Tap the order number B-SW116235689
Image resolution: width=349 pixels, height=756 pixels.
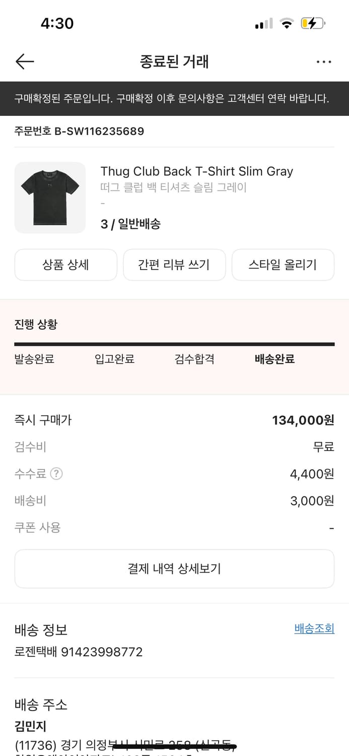tap(99, 132)
